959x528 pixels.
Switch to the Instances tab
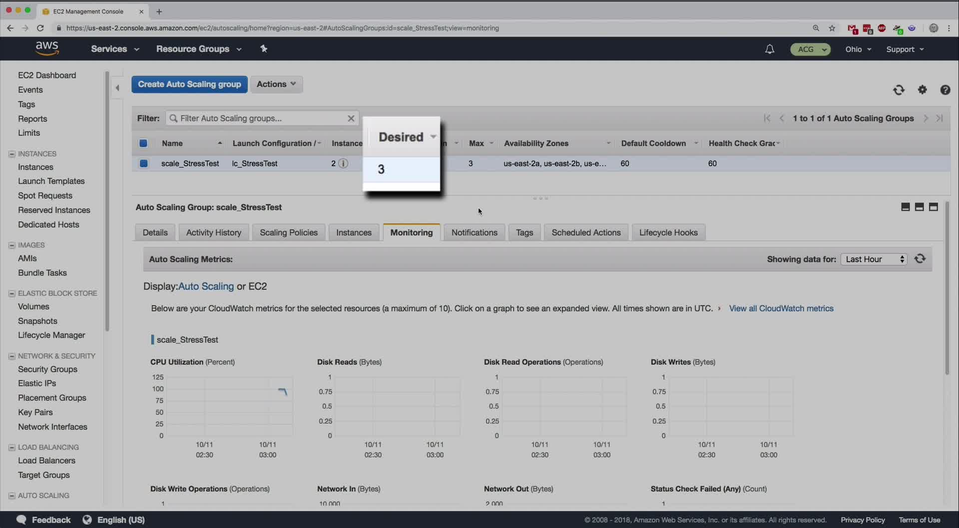tap(354, 233)
